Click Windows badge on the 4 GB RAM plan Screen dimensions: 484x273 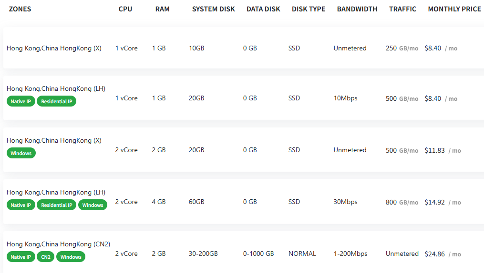point(93,205)
